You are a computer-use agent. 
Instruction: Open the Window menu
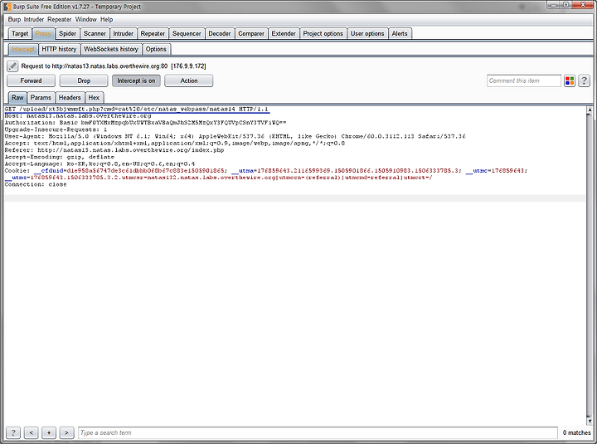click(x=85, y=19)
